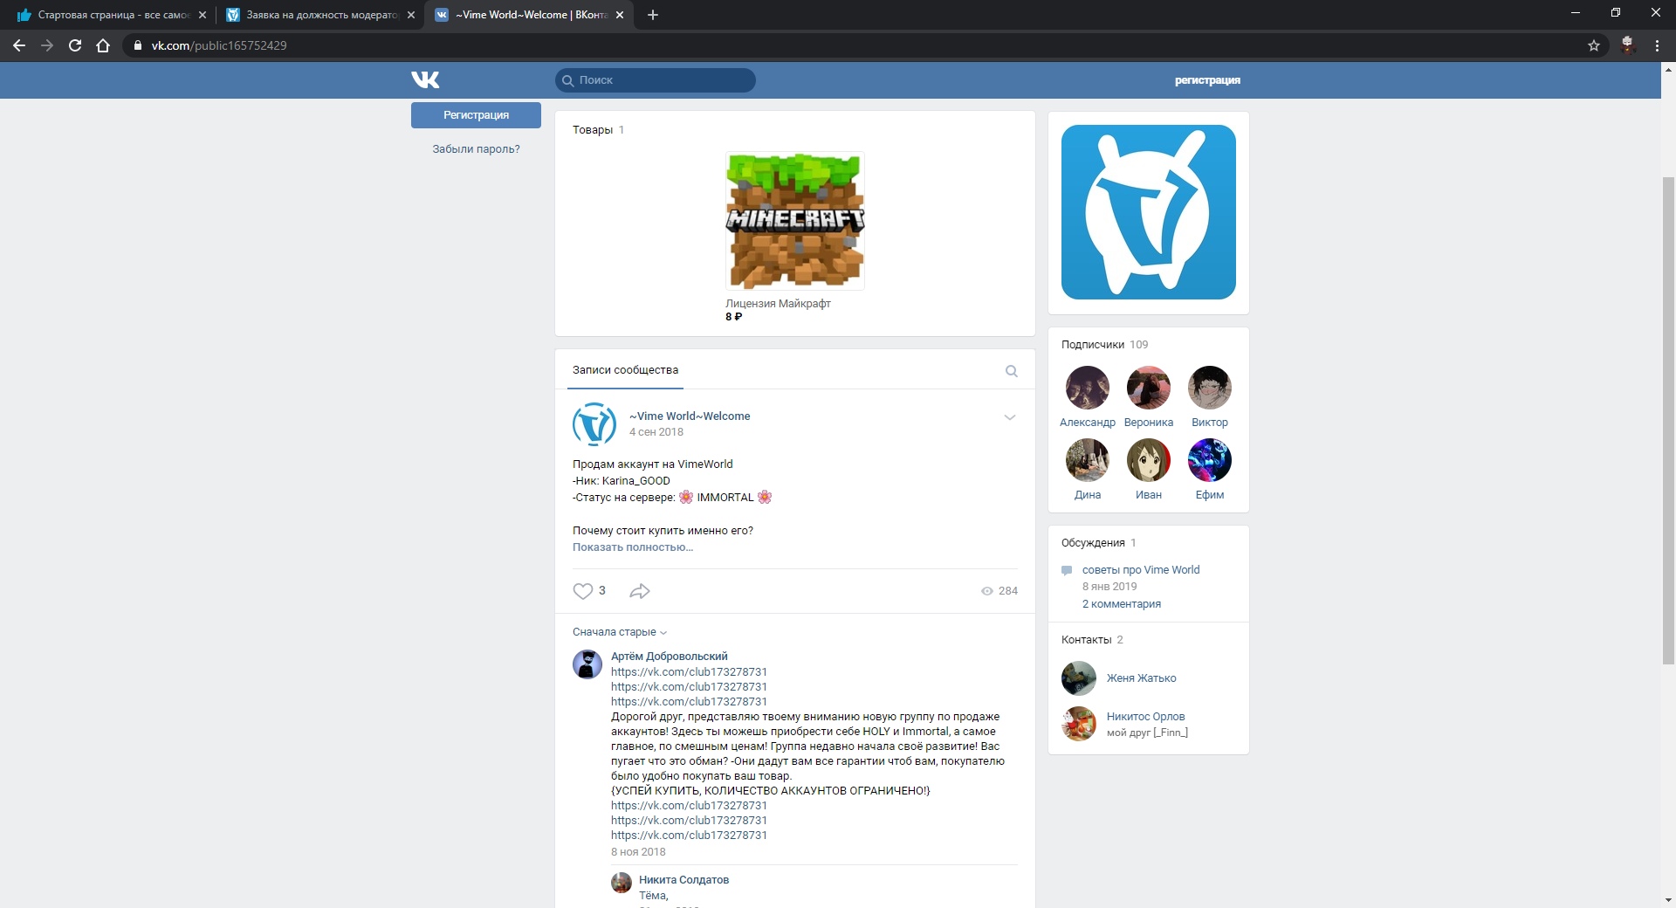
Task: Open contact Женя Жатько
Action: click(1141, 678)
